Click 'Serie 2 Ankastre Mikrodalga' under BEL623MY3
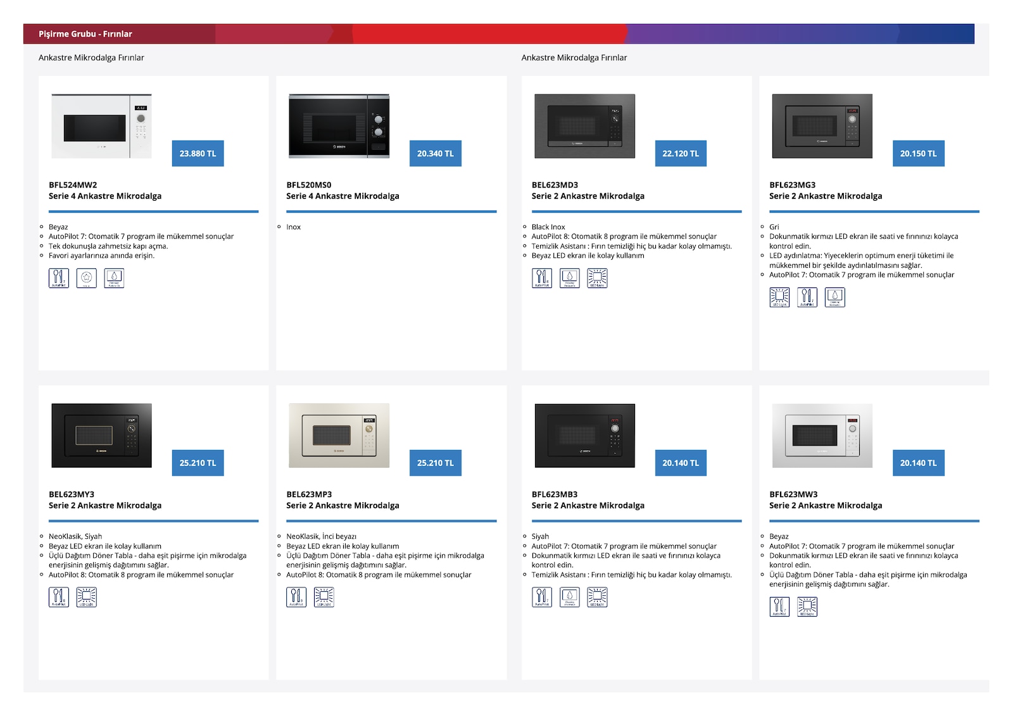The height and width of the screenshot is (716, 1013). click(105, 506)
